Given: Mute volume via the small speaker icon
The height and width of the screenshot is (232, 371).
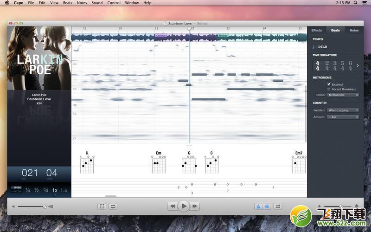Looking at the screenshot, I should (x=13, y=206).
